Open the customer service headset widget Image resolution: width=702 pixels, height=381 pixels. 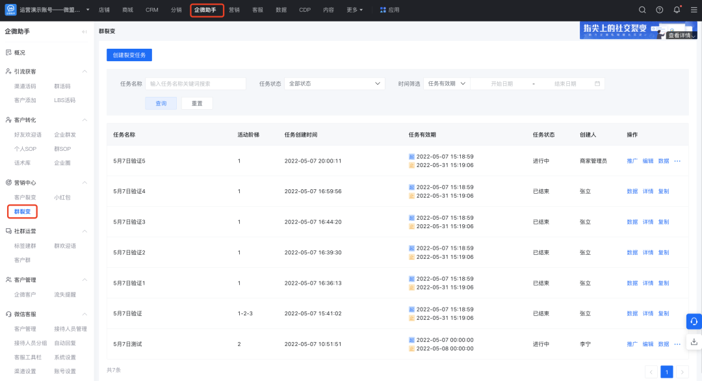click(x=694, y=322)
